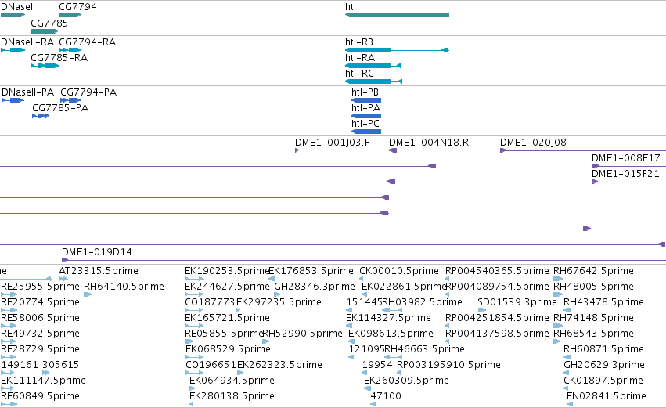Screen dimensions: 666x408
Task: Select the CG7794 gene glyph
Action: [70, 15]
